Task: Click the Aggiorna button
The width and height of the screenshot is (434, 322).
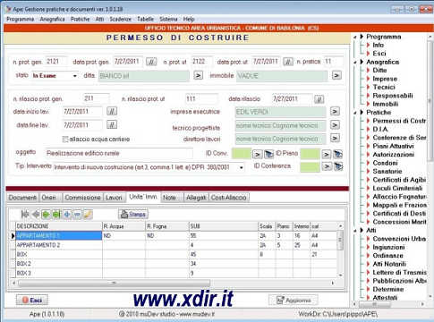Action: coord(294,300)
